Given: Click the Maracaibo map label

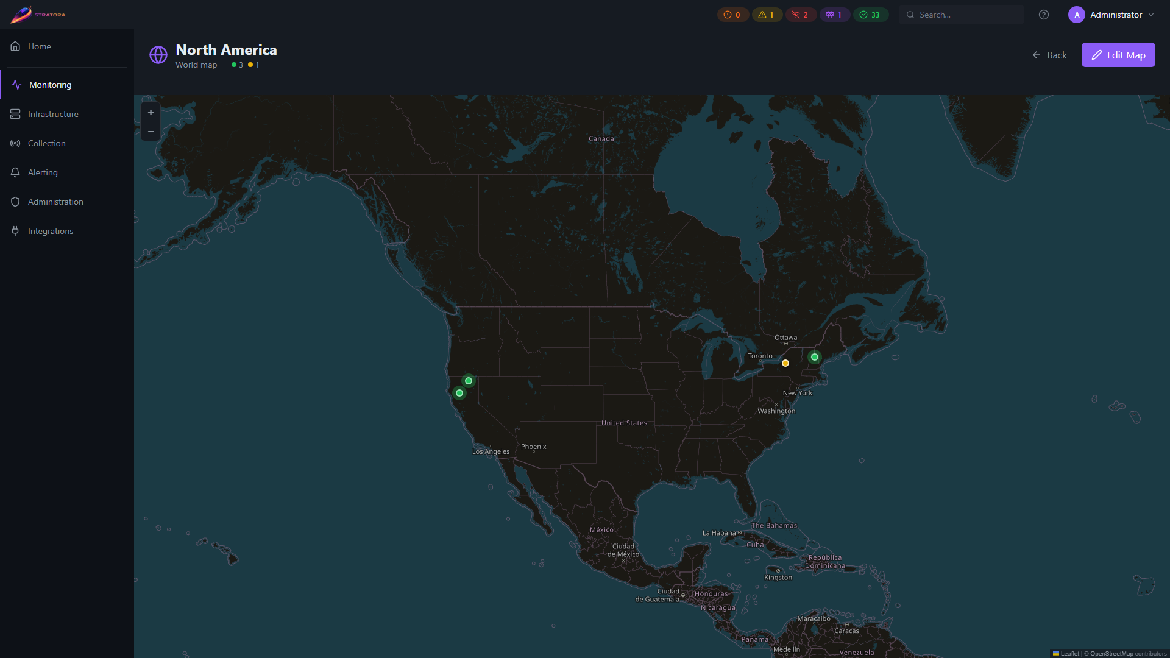Looking at the screenshot, I should [814, 618].
